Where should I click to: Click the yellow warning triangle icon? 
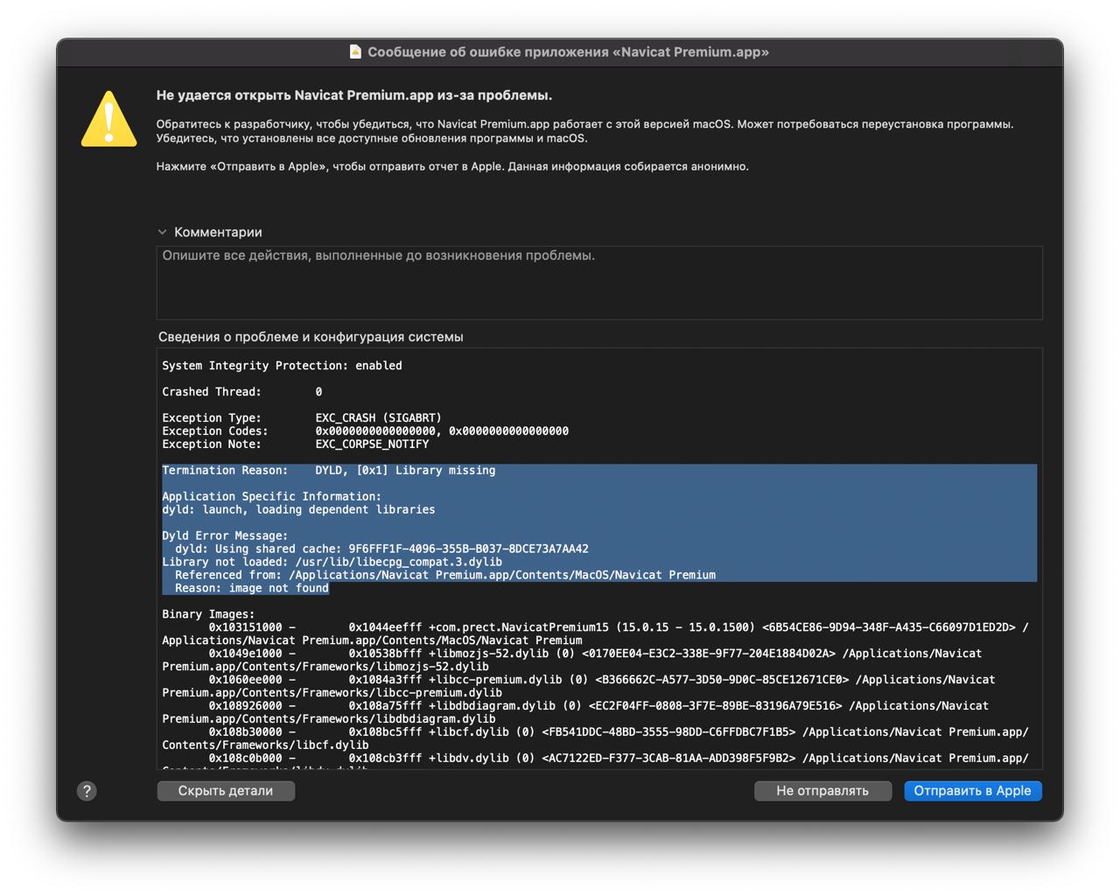click(108, 119)
